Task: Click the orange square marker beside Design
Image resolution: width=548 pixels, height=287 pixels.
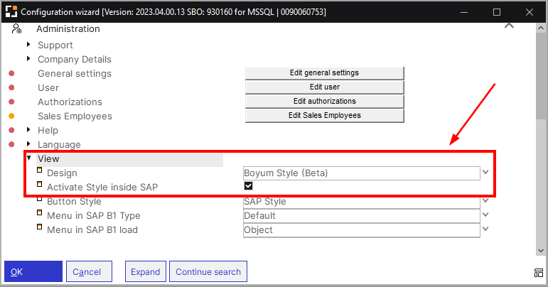Action: pyautogui.click(x=40, y=170)
